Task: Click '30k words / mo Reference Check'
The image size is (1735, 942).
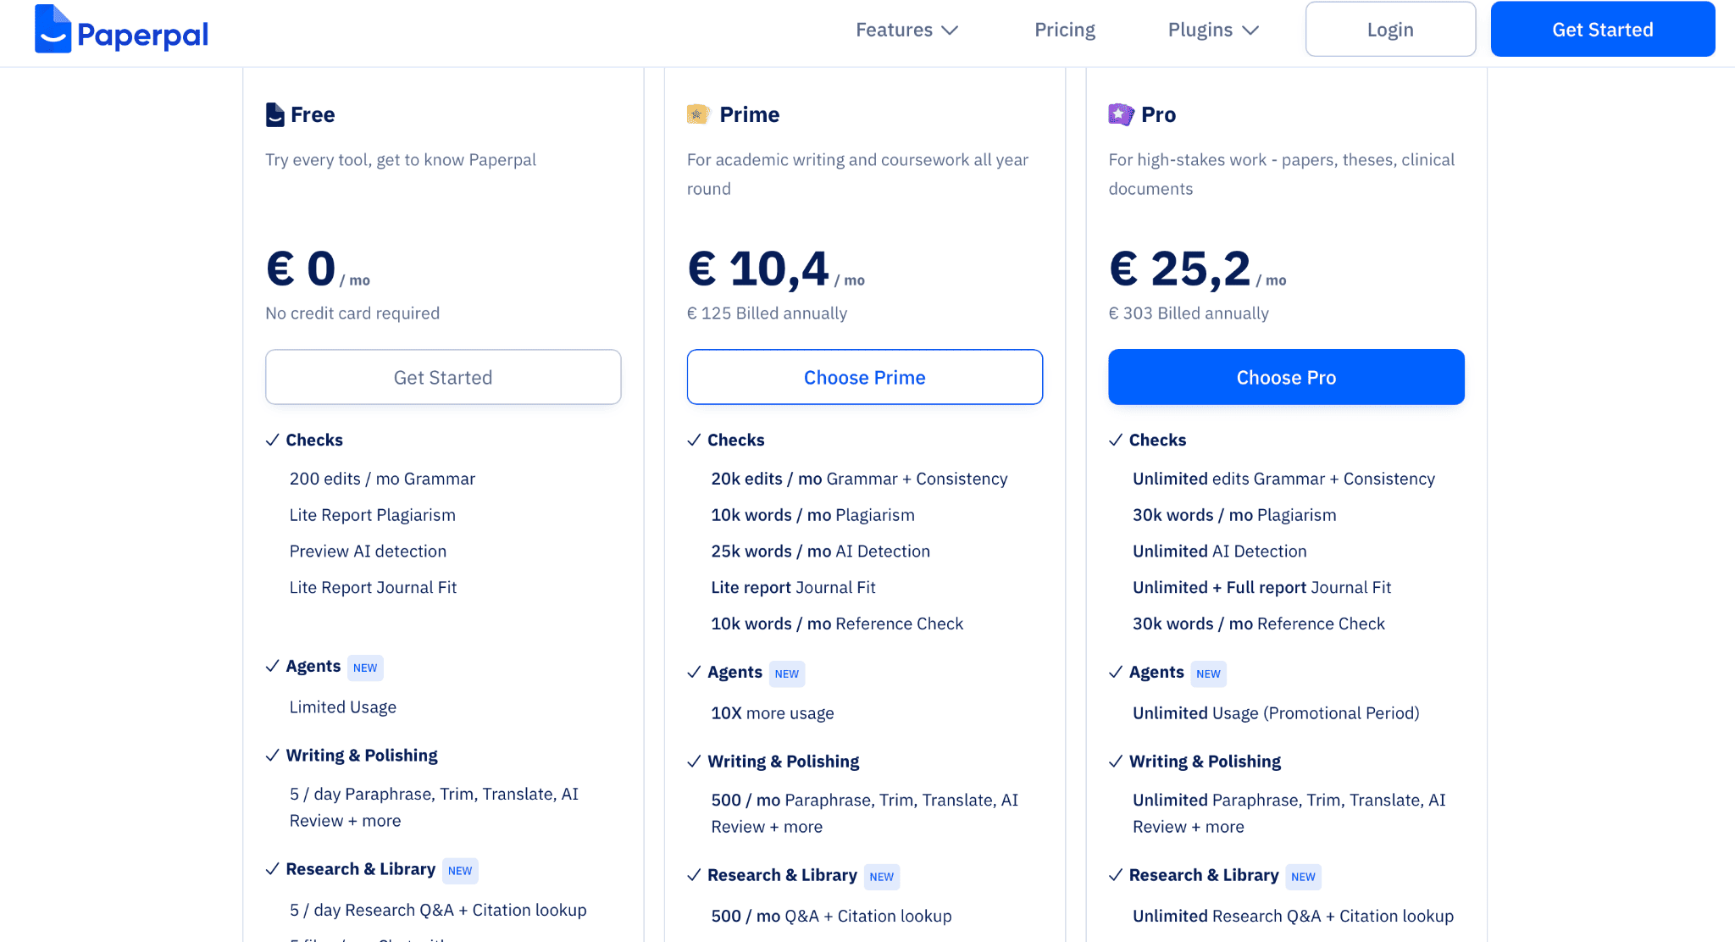Action: [x=1258, y=623]
